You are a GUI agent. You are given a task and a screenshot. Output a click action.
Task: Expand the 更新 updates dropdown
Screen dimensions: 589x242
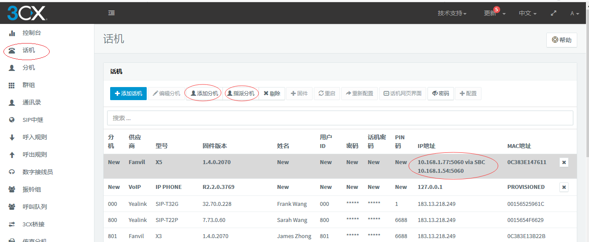pyautogui.click(x=494, y=13)
